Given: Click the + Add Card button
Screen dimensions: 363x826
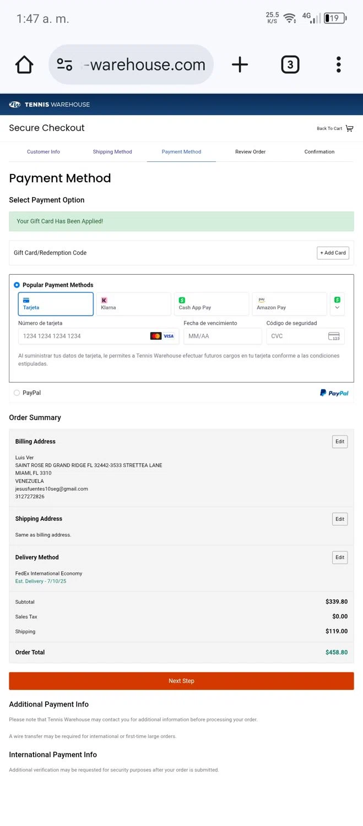Looking at the screenshot, I should click(333, 253).
